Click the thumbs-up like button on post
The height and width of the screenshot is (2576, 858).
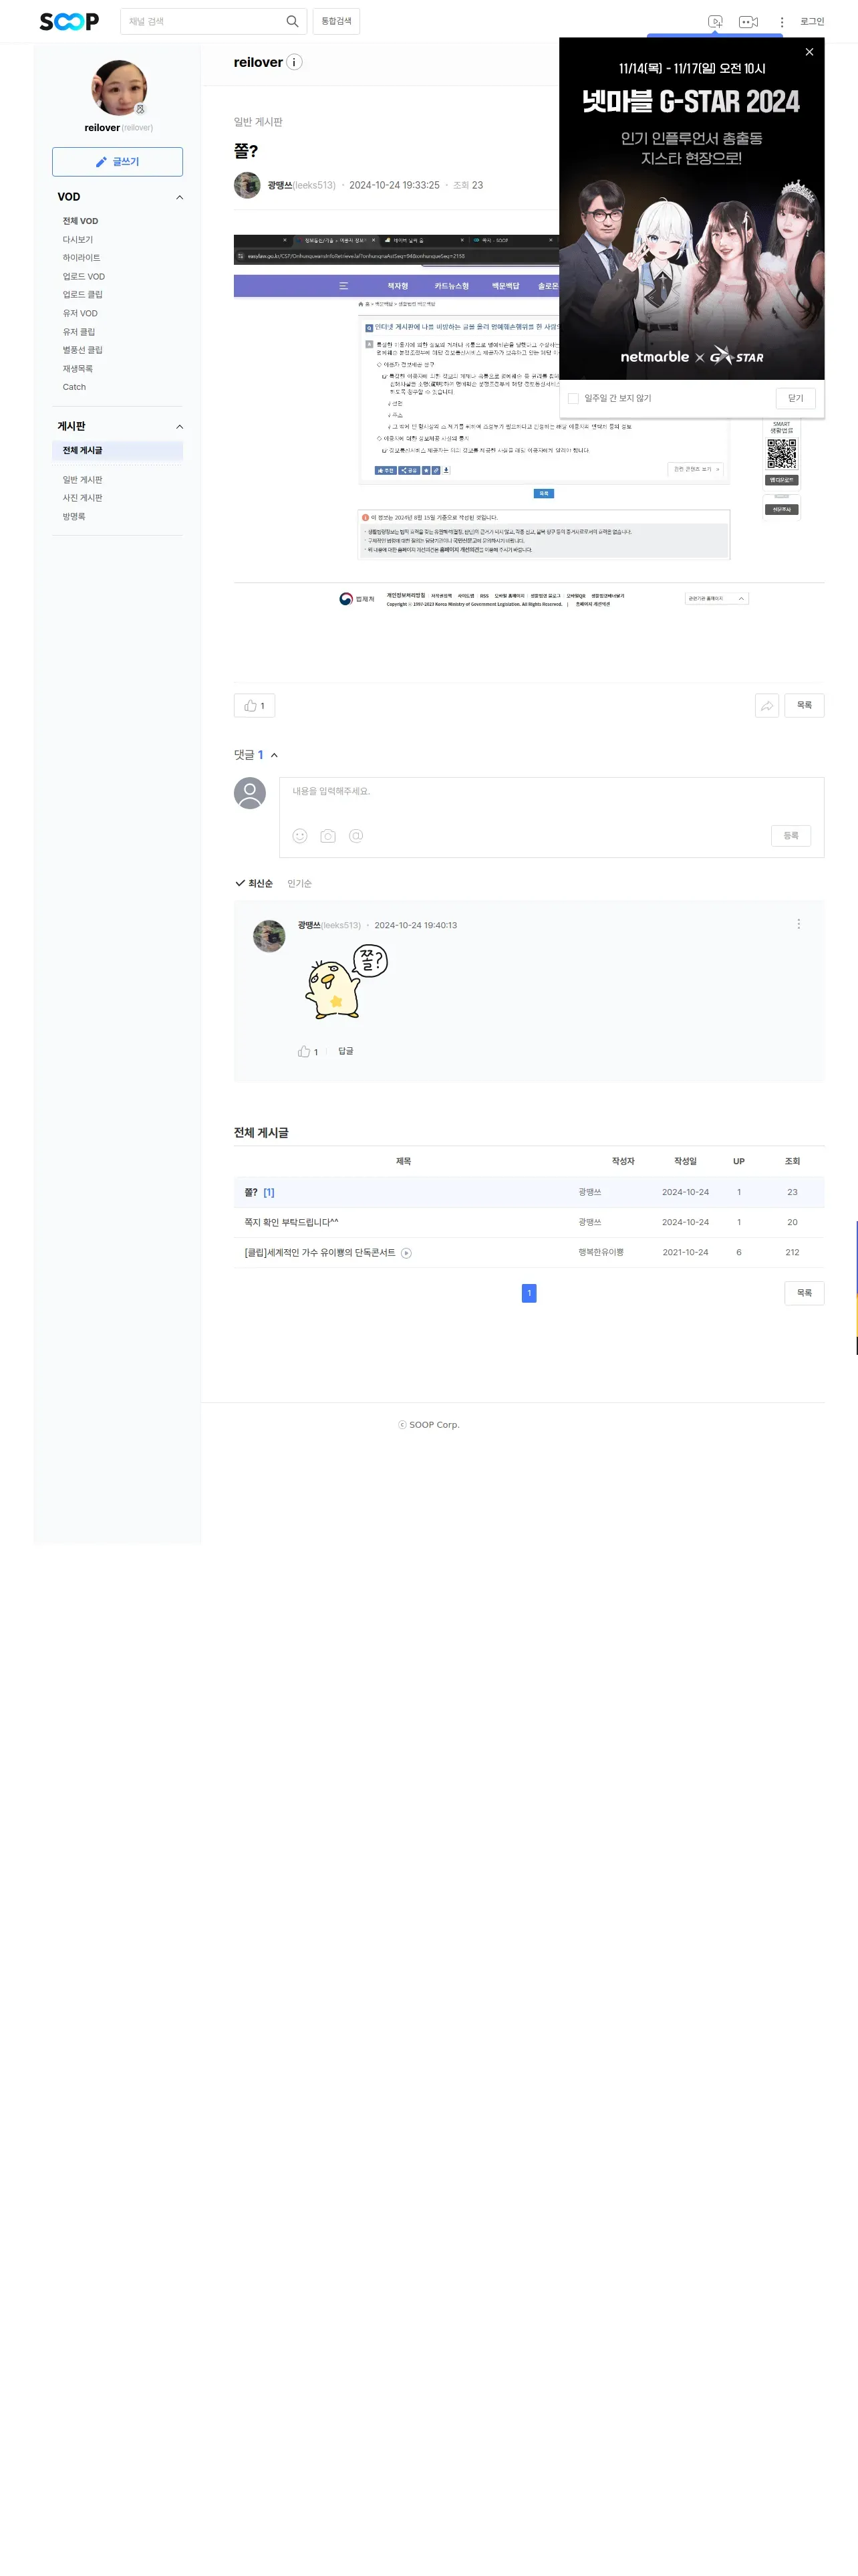pos(255,706)
